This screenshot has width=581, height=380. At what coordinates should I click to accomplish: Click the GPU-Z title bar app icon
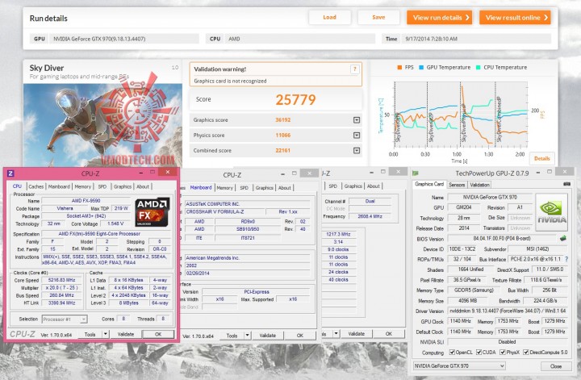point(416,173)
